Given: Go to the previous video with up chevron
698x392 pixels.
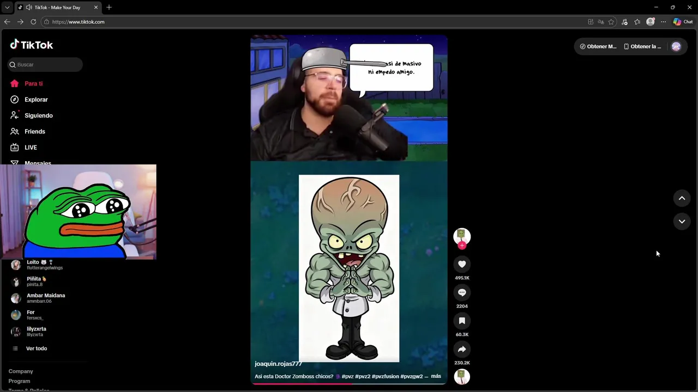Looking at the screenshot, I should [x=682, y=198].
